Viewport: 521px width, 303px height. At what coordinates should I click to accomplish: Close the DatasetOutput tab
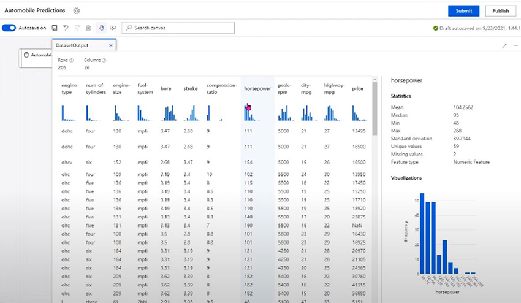pyautogui.click(x=110, y=45)
